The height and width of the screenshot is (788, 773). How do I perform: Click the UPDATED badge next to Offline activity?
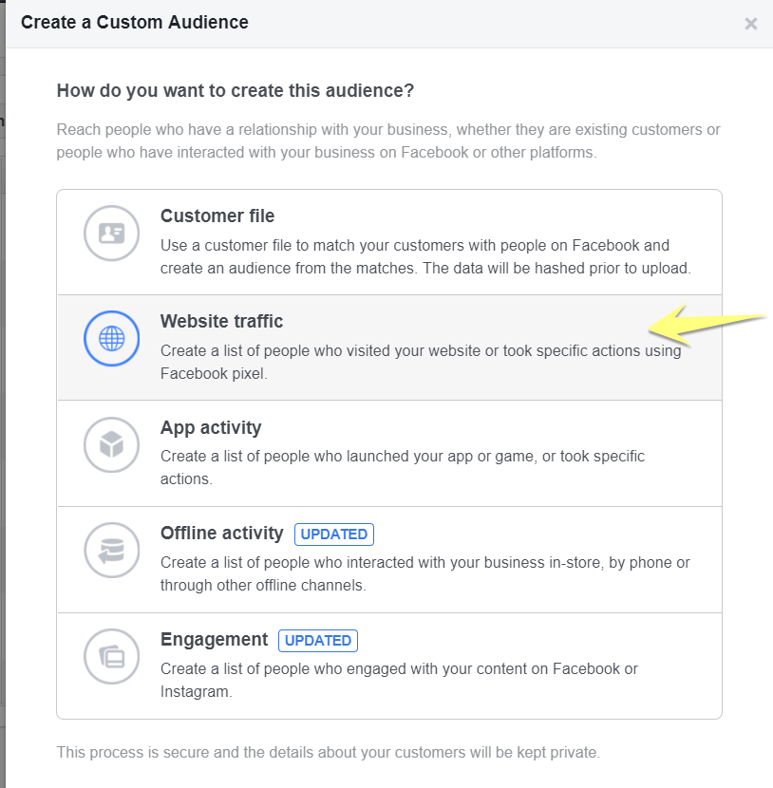pos(334,535)
